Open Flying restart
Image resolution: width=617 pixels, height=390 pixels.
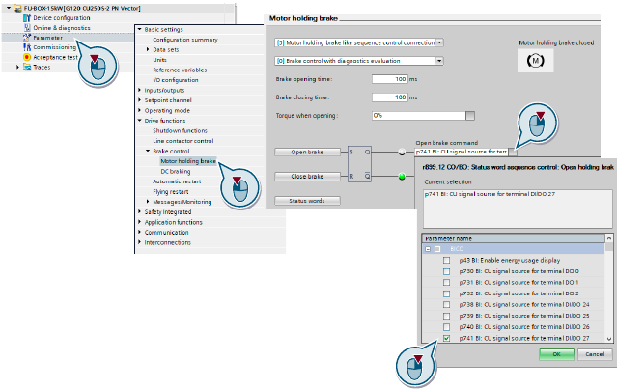click(x=170, y=192)
